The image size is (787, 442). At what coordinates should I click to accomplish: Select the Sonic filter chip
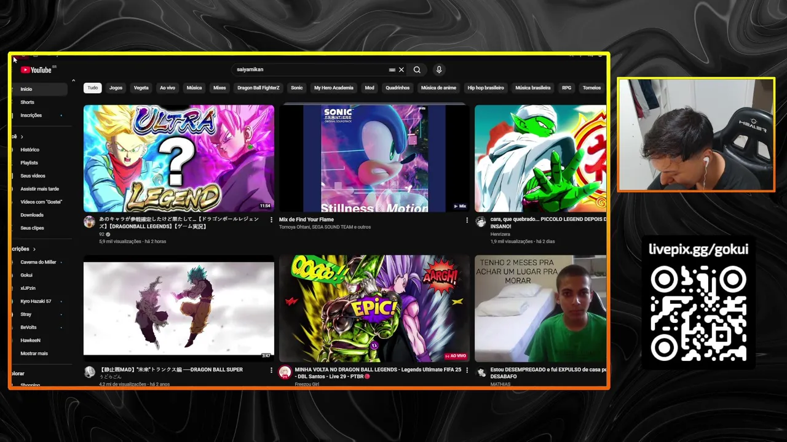coord(296,88)
